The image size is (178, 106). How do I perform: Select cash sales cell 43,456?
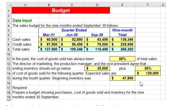tap(97, 39)
